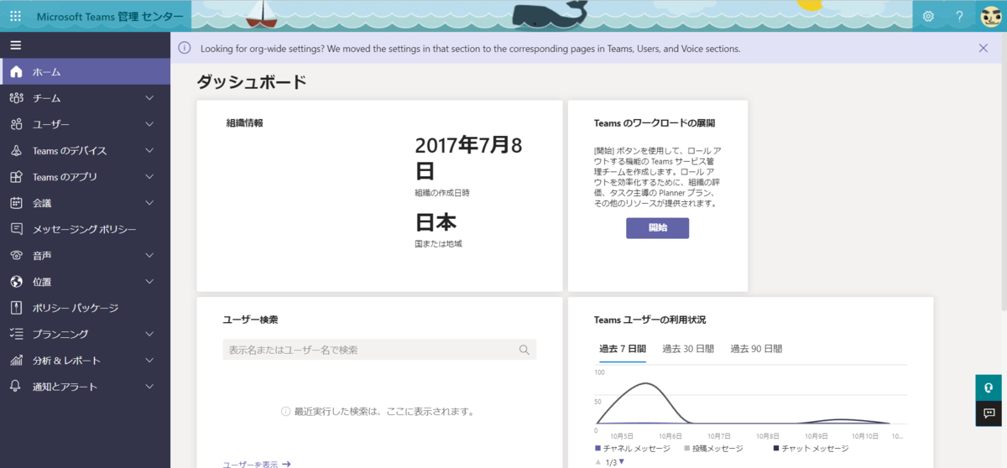Image resolution: width=1007 pixels, height=468 pixels.
Task: Expand the チーム menu chevron
Action: pos(149,98)
